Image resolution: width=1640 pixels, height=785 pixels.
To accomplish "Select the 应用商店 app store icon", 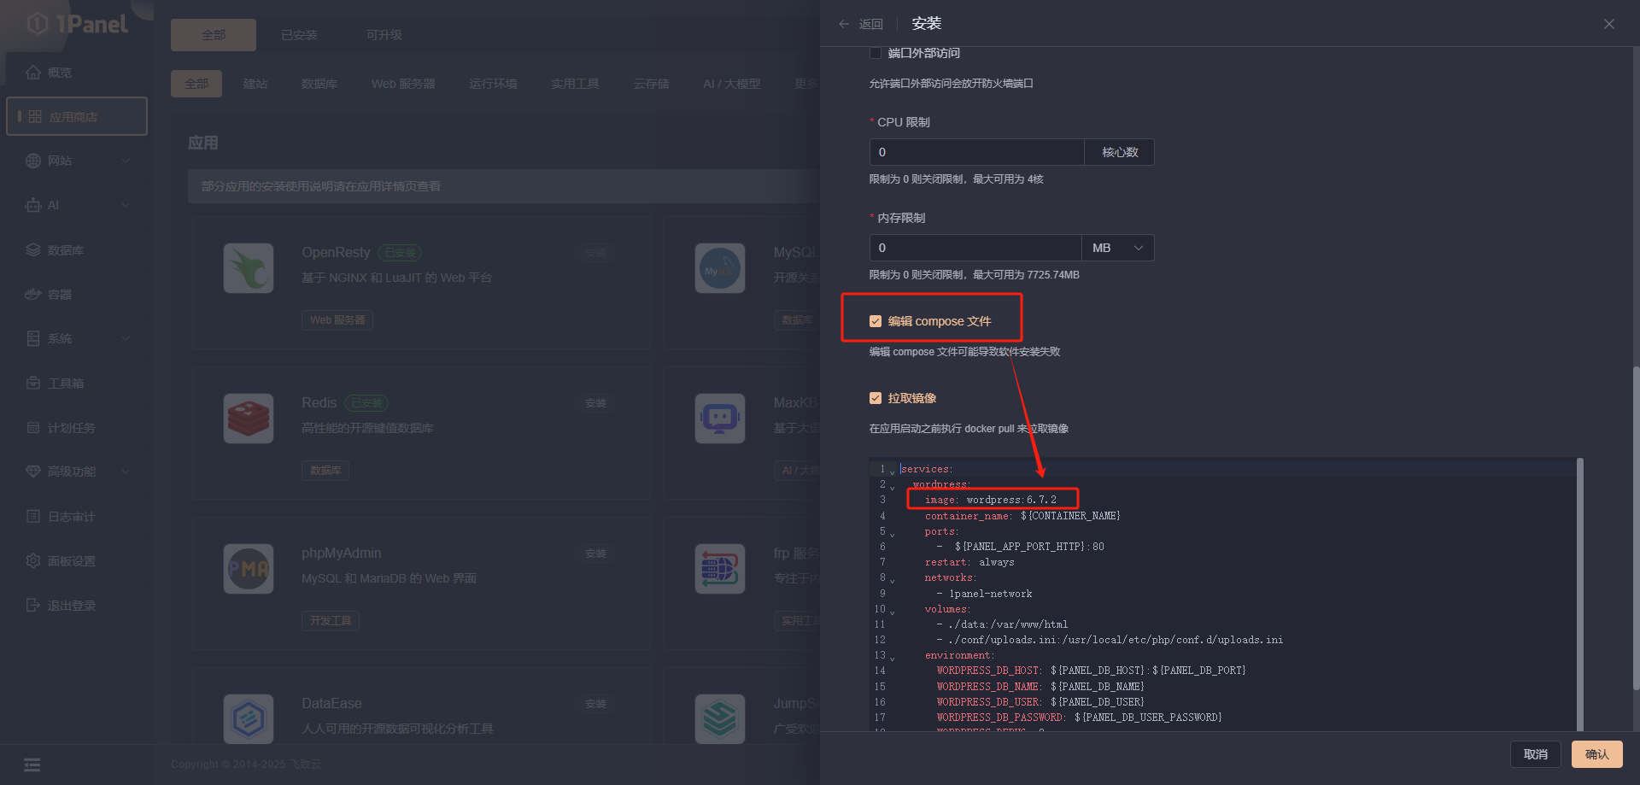I will [35, 116].
